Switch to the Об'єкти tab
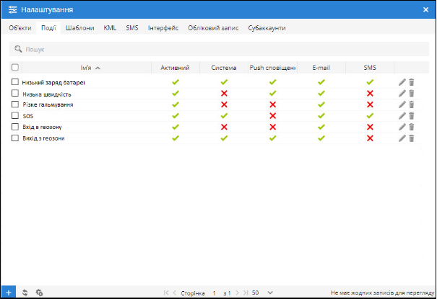 point(20,28)
